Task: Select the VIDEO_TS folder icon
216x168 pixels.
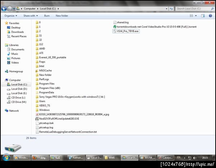Action: (x=37, y=106)
